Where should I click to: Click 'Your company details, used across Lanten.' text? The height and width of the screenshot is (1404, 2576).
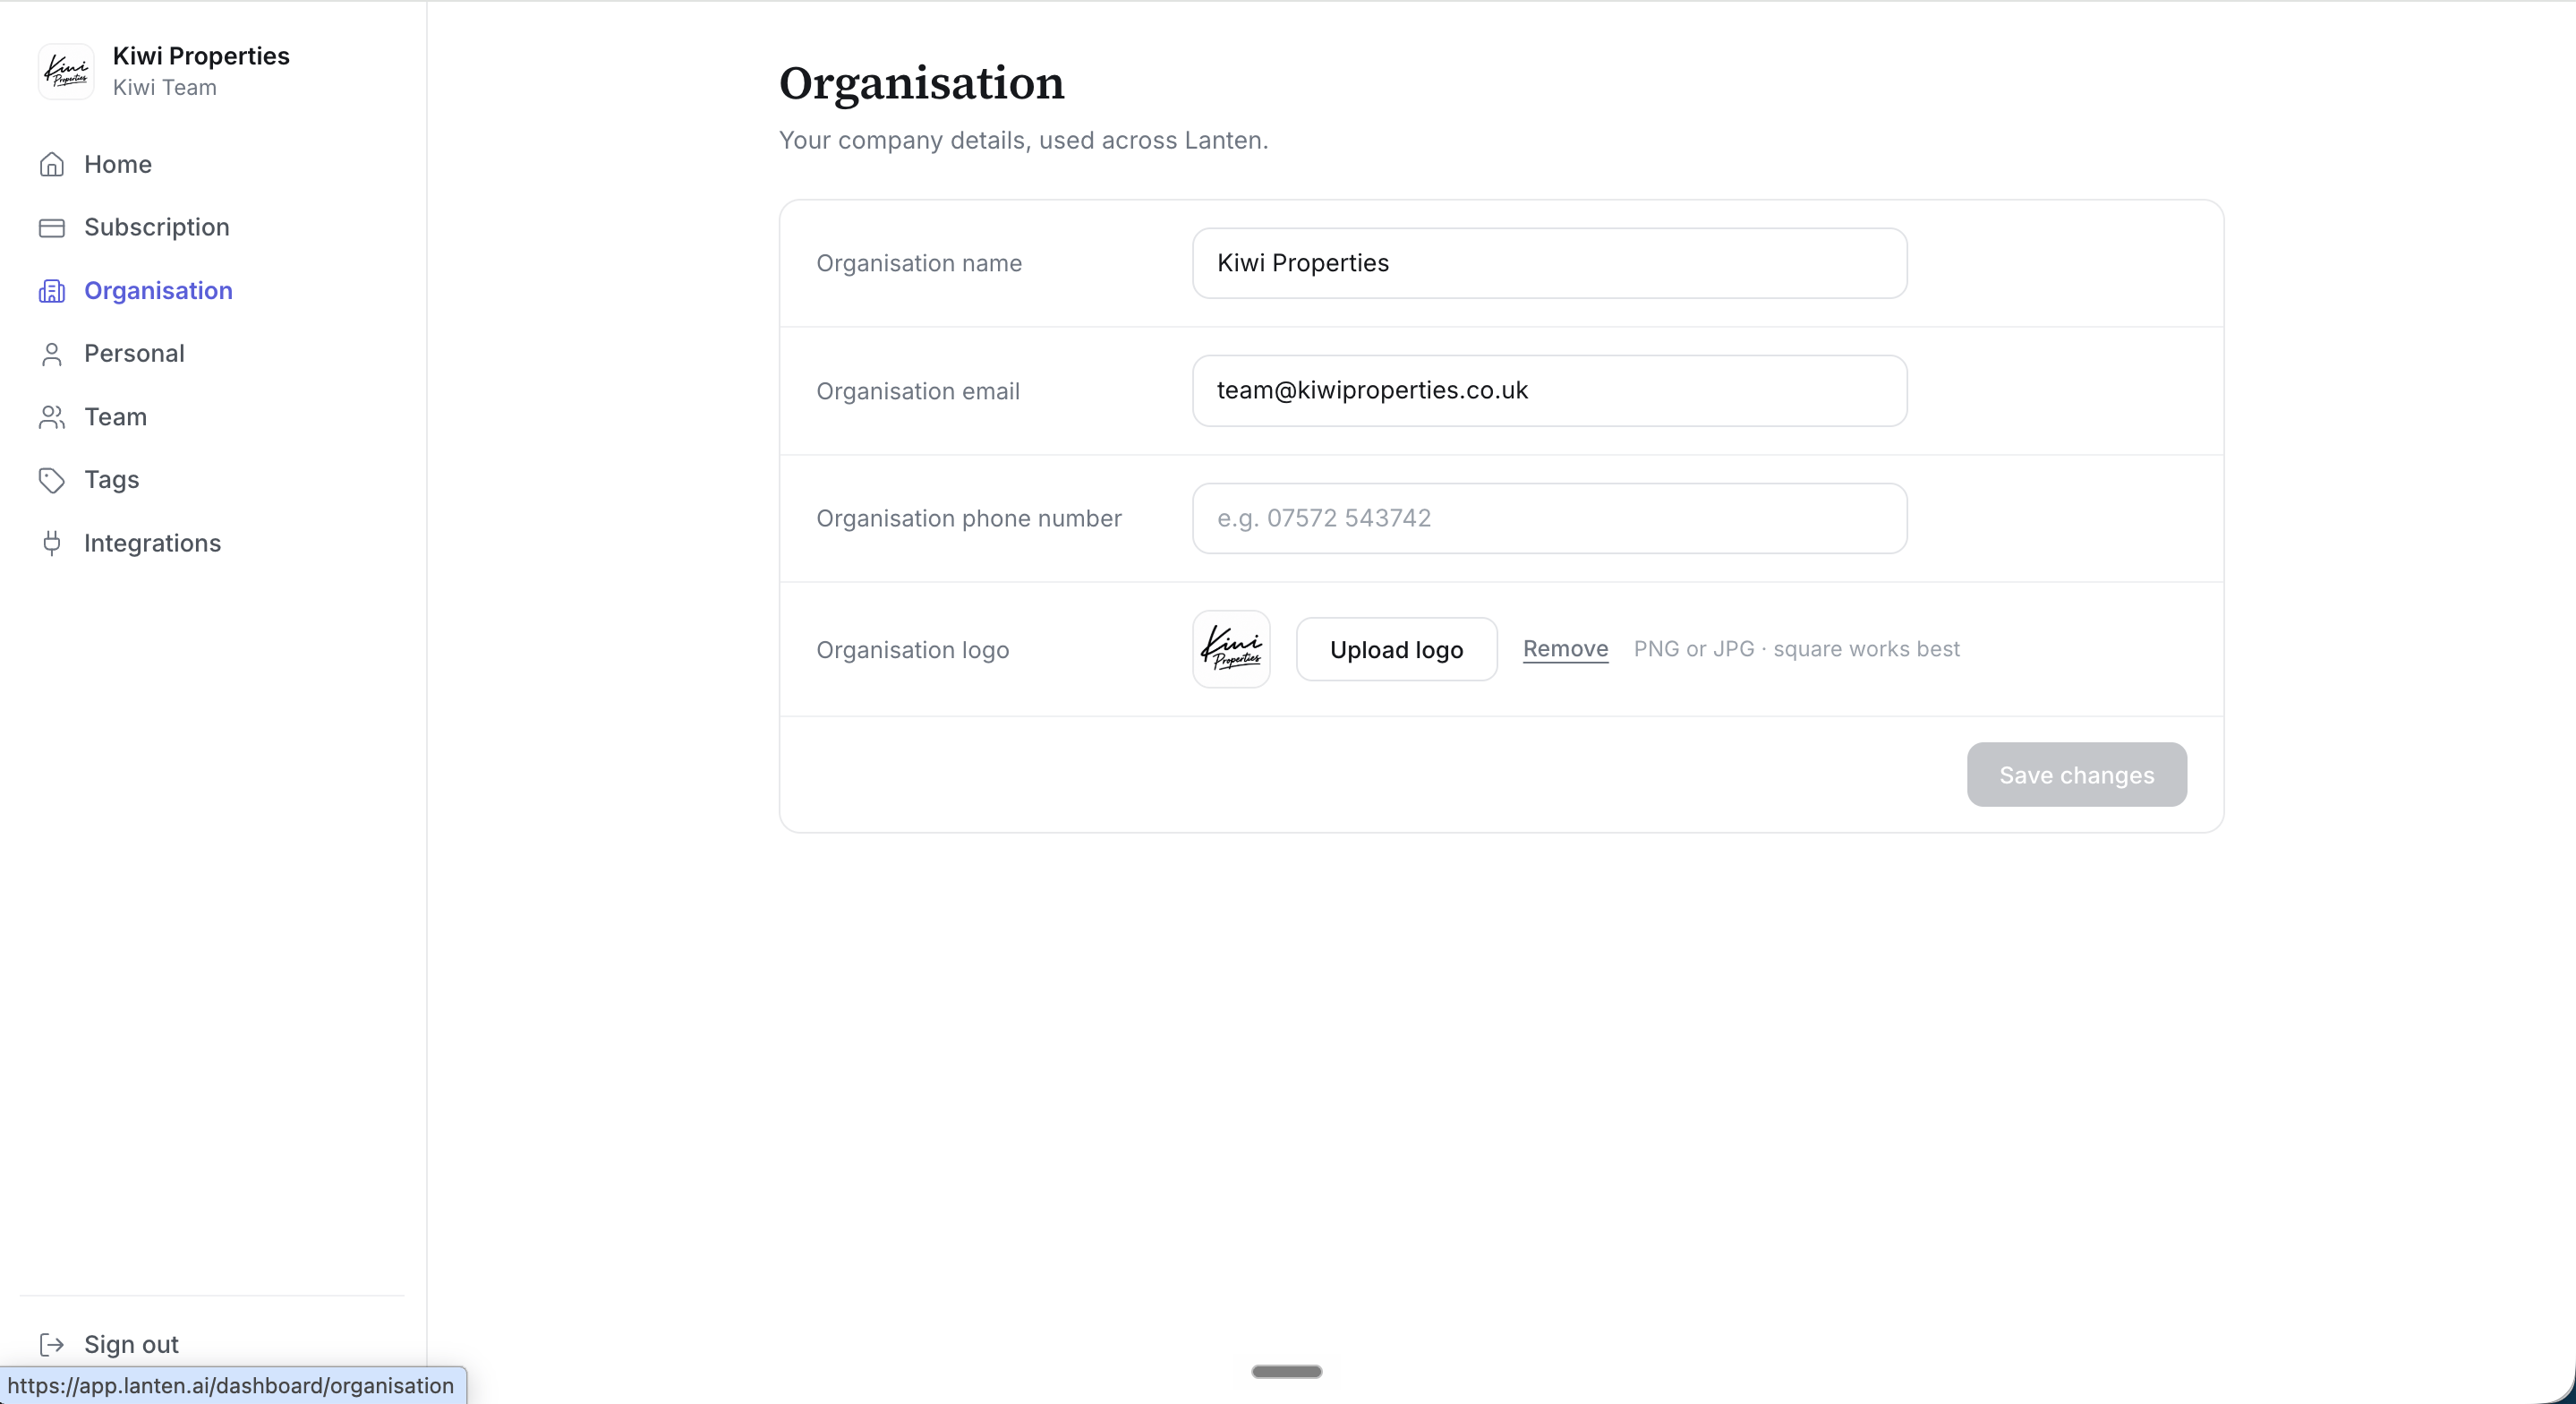[x=1023, y=140]
